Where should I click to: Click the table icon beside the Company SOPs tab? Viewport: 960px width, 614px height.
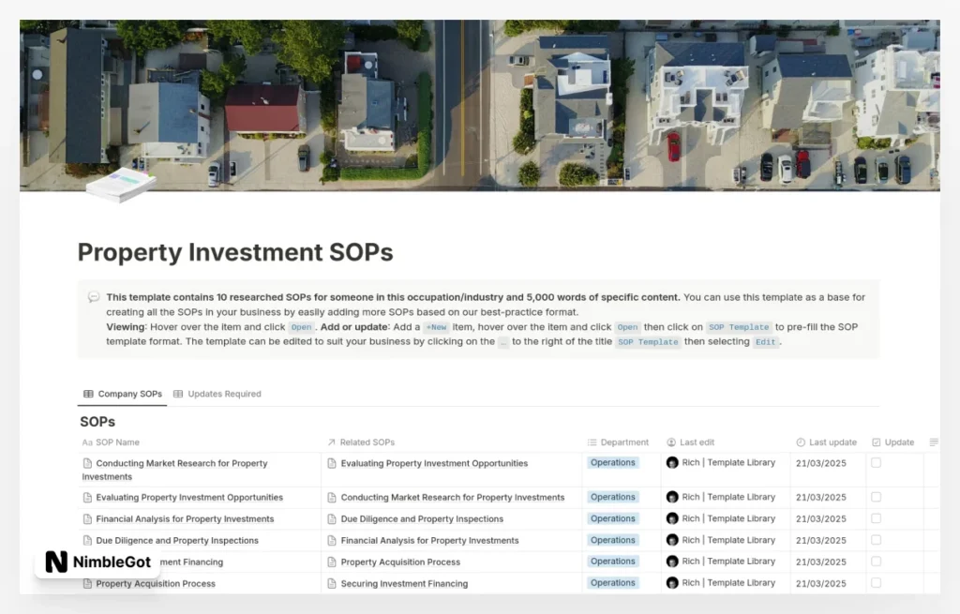[x=87, y=394]
